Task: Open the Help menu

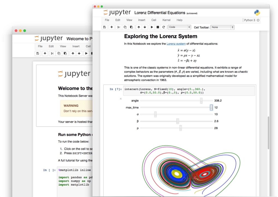Action: point(179,20)
